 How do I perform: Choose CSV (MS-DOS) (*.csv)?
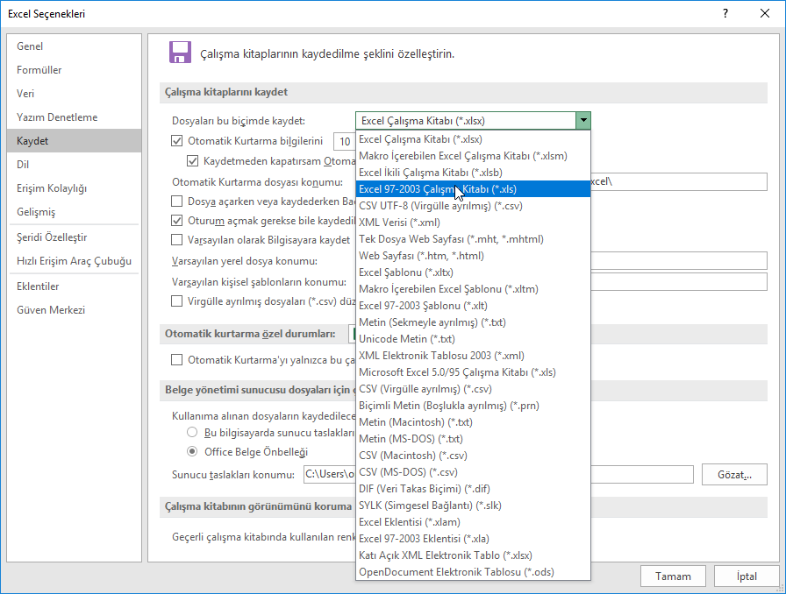click(473, 472)
